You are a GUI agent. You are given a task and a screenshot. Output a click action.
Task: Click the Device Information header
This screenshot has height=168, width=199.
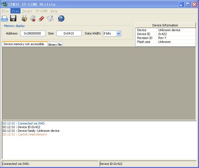(165, 25)
